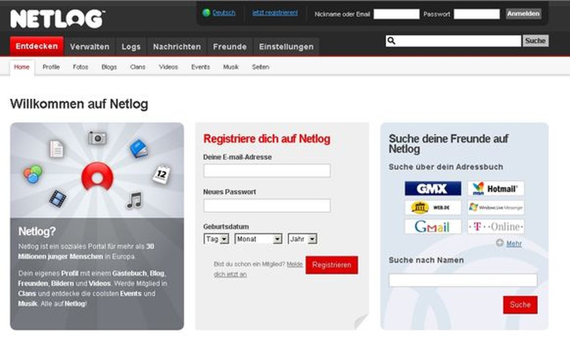
Task: Click the Suche button in header
Action: coord(535,41)
